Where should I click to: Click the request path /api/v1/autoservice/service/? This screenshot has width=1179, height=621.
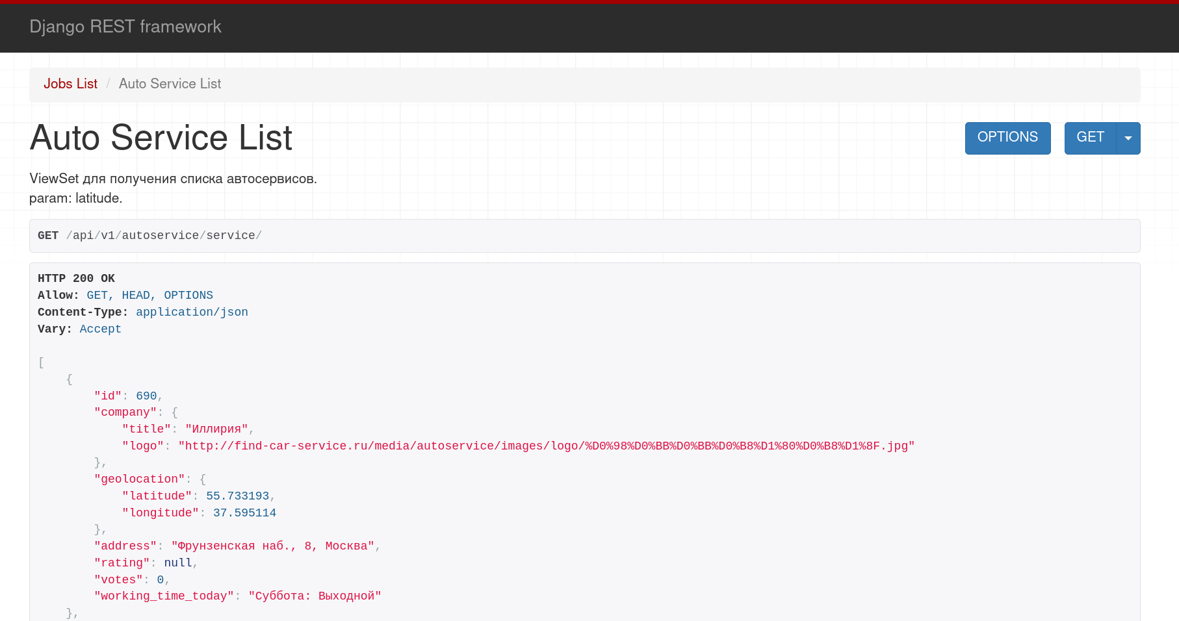[x=164, y=236]
